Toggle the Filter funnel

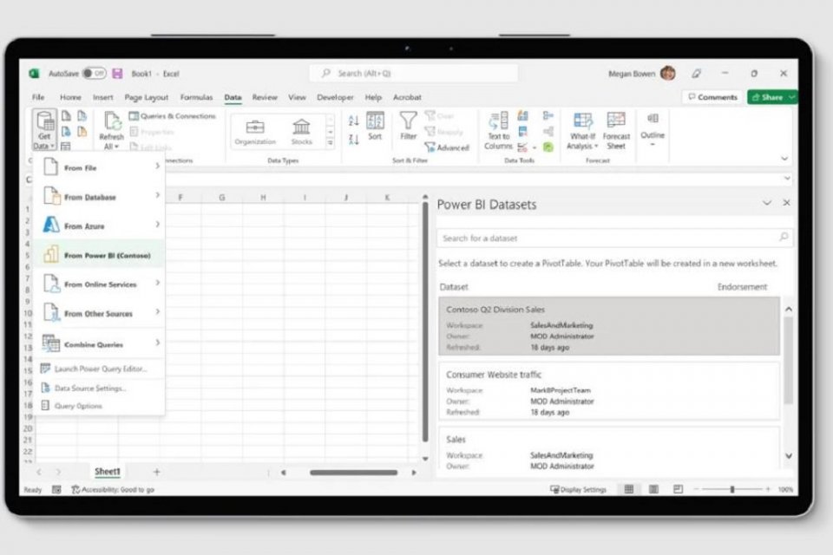(x=408, y=126)
